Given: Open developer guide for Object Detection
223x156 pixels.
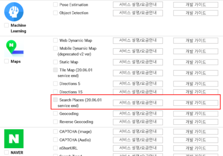Looking at the screenshot, I should coord(195,13).
